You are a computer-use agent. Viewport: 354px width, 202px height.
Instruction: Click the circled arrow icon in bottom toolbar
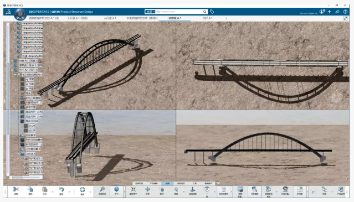point(312,192)
